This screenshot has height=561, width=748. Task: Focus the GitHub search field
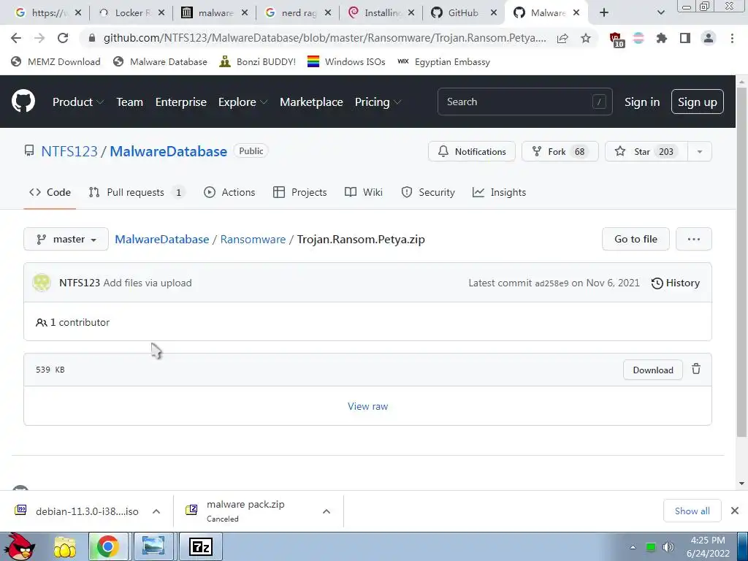click(x=524, y=102)
